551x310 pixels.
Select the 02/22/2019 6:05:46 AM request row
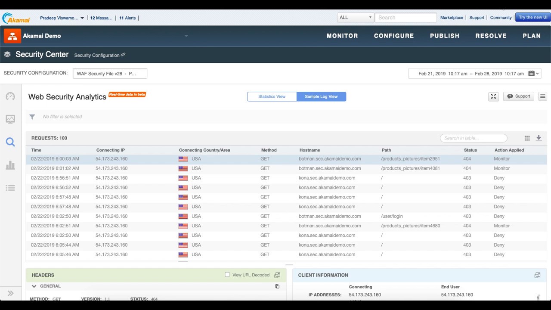coord(286,254)
